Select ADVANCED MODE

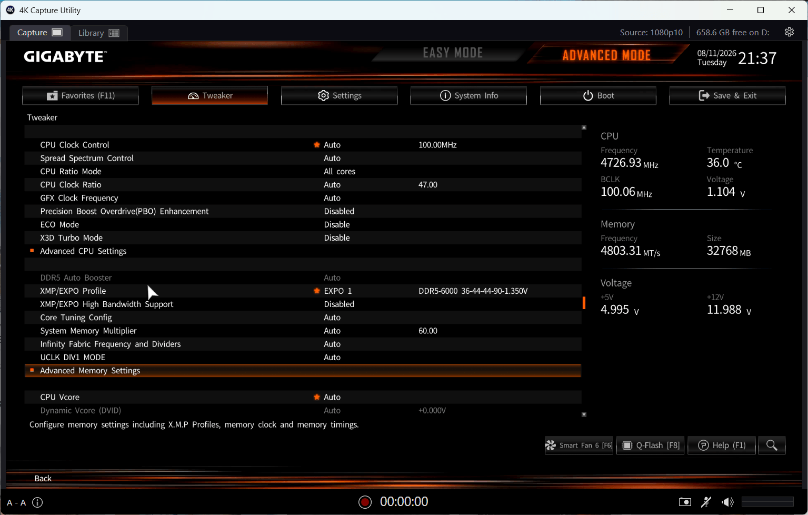click(x=607, y=55)
